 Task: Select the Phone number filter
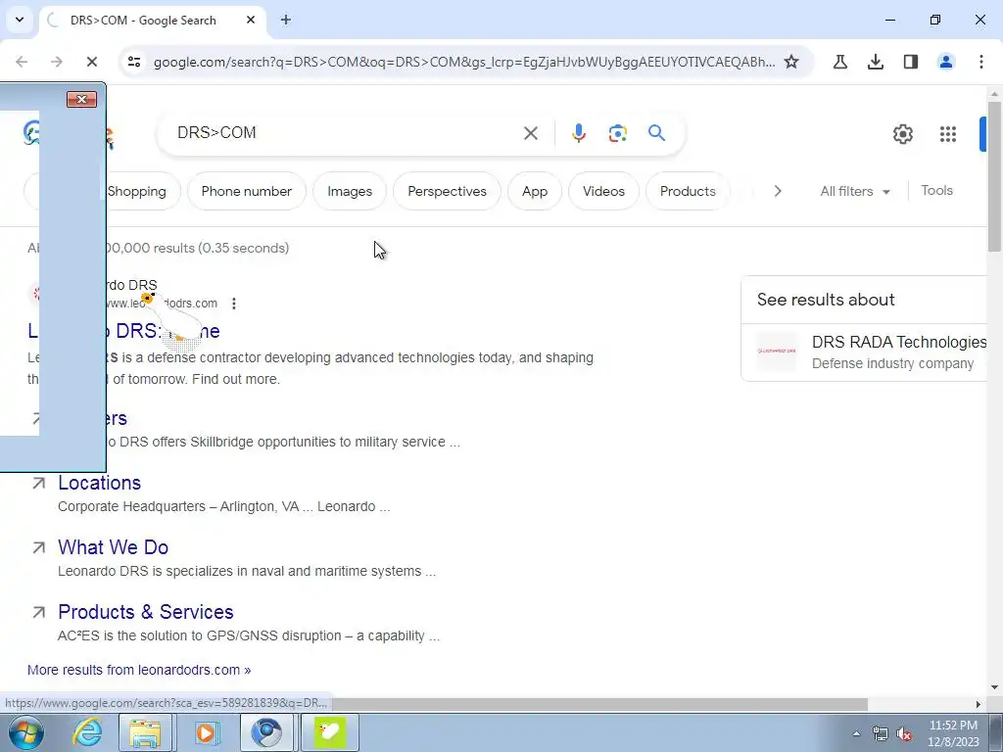point(246,191)
